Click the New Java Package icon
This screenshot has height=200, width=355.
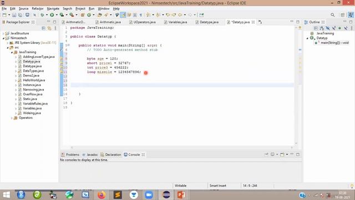83,15
